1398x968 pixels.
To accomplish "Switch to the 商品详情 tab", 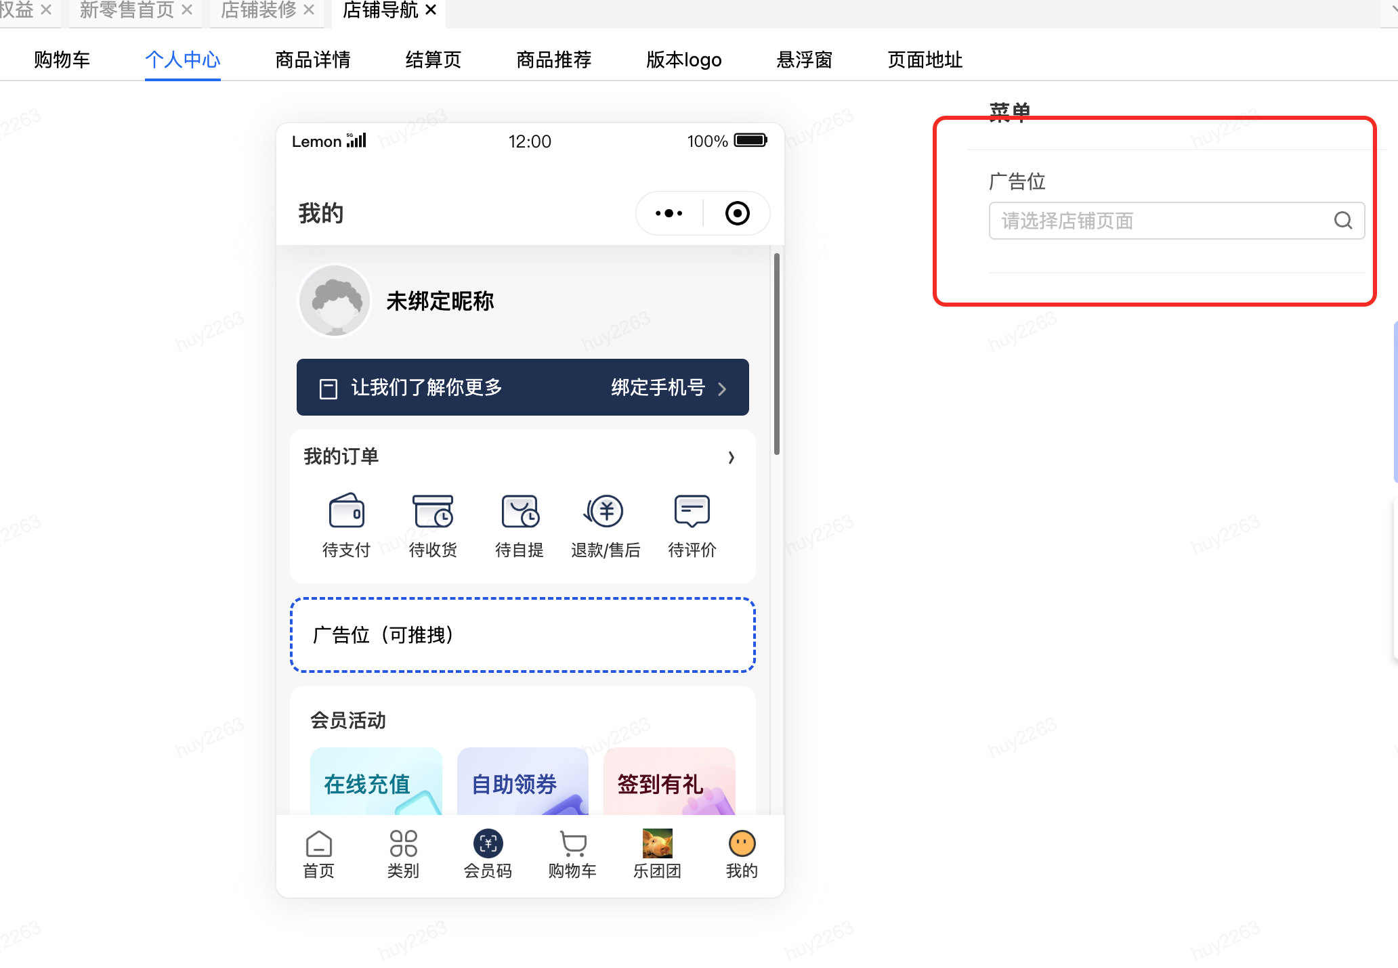I will click(312, 60).
